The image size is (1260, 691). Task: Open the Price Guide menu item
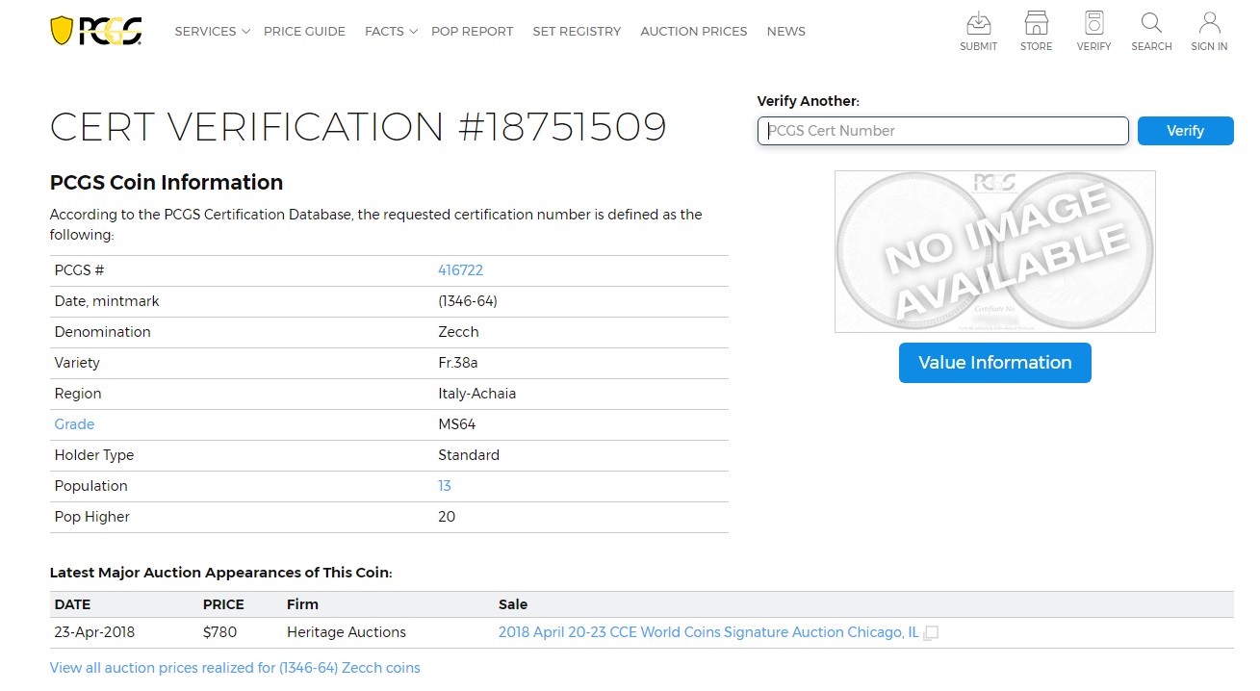(304, 31)
